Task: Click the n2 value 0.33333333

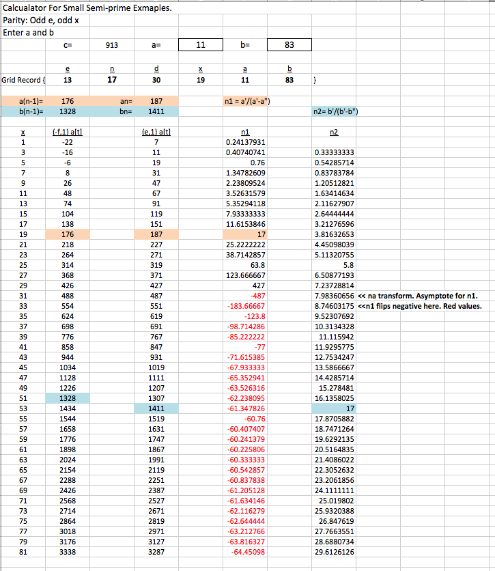Action: pyautogui.click(x=334, y=152)
